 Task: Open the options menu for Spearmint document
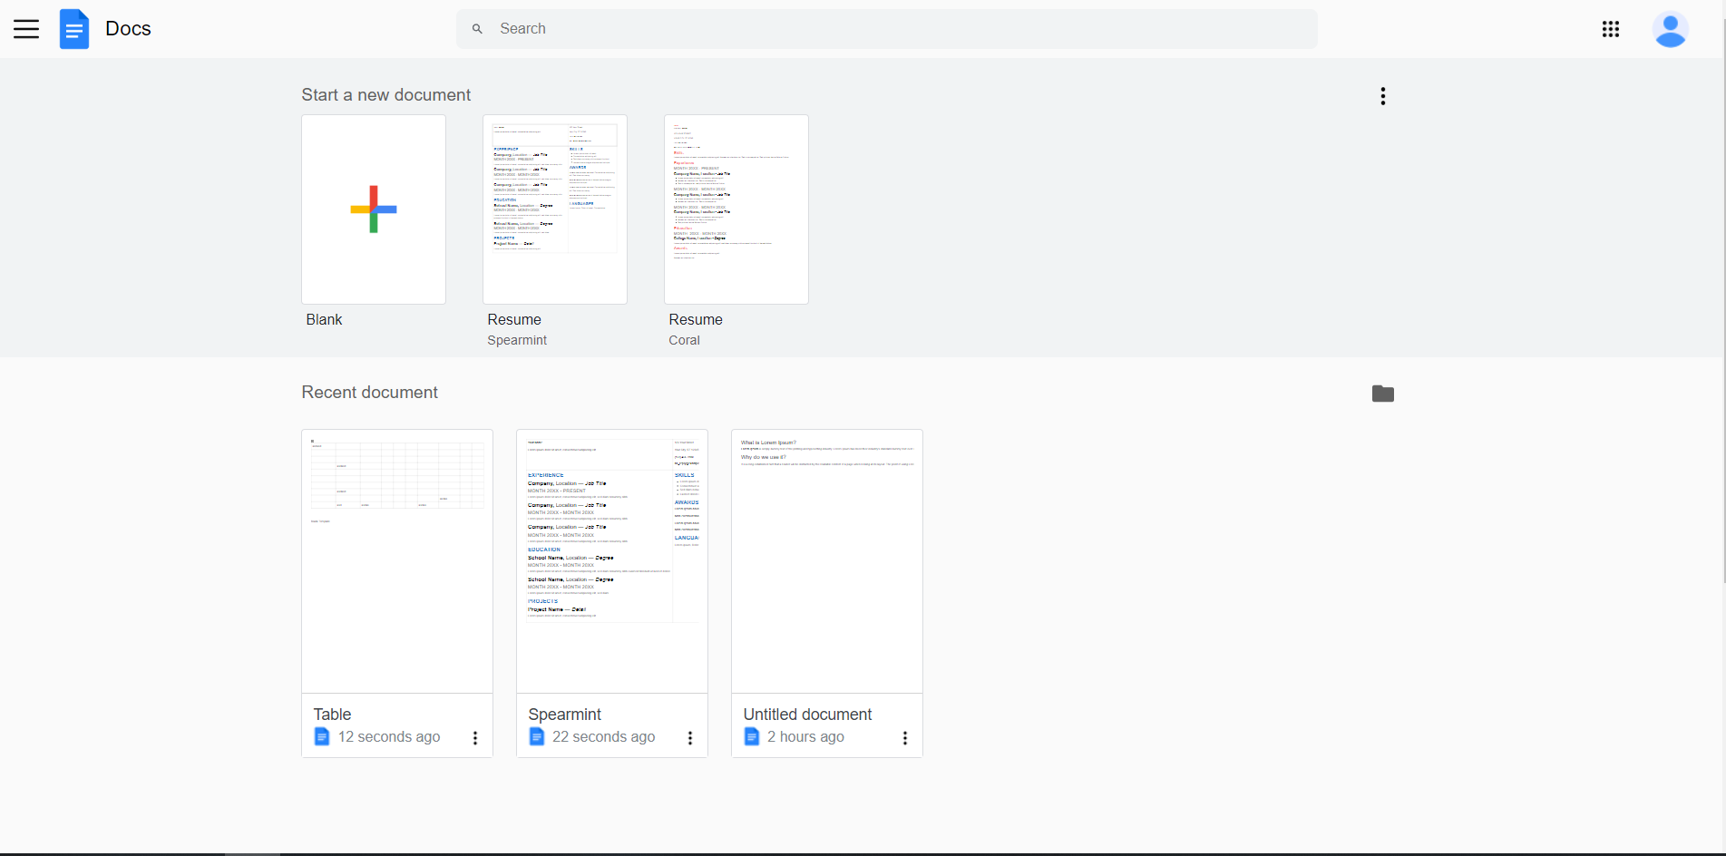pos(689,737)
